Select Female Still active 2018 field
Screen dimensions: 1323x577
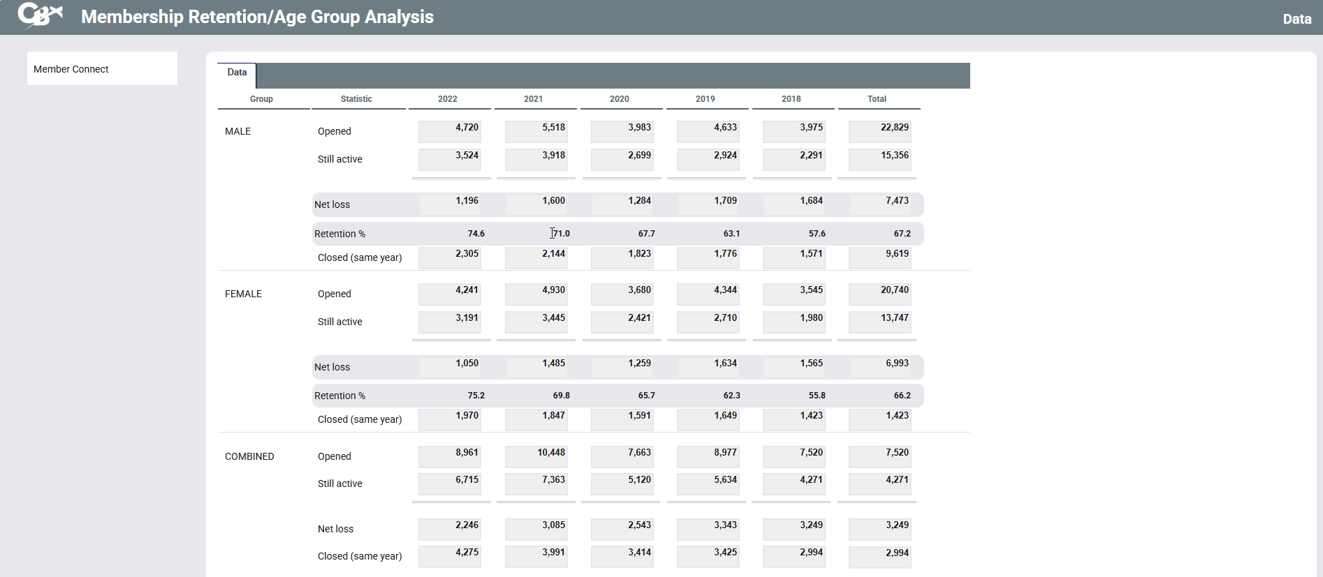794,321
